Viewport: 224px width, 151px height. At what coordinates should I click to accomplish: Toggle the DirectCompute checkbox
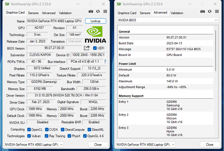pyautogui.click(x=63, y=130)
